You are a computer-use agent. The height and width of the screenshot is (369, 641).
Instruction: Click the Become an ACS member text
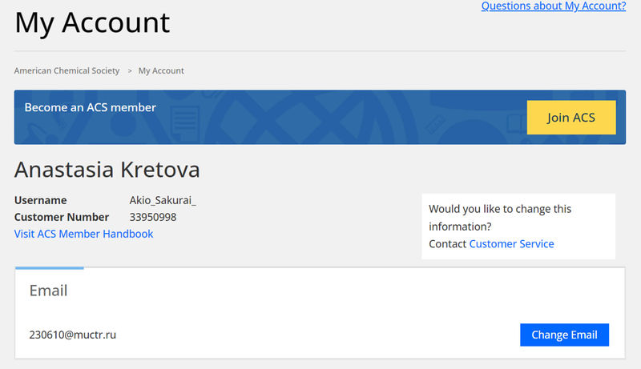(90, 107)
